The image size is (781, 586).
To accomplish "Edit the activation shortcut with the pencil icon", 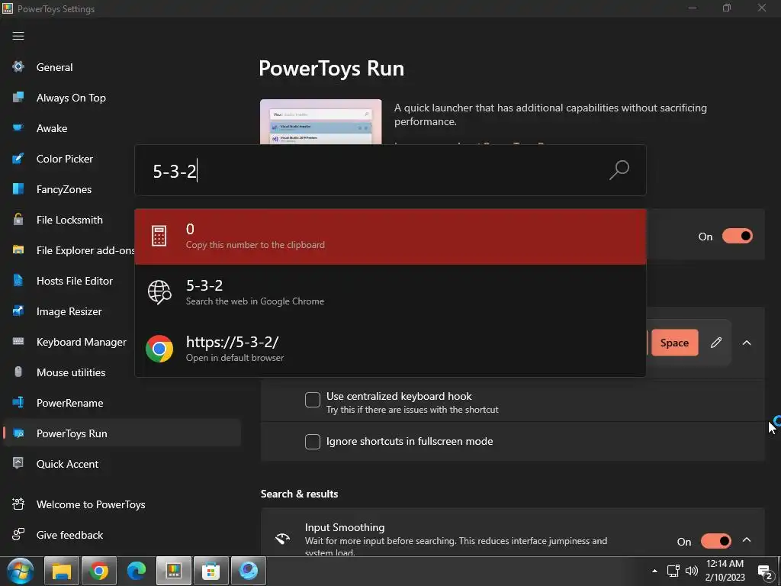I will pyautogui.click(x=716, y=343).
